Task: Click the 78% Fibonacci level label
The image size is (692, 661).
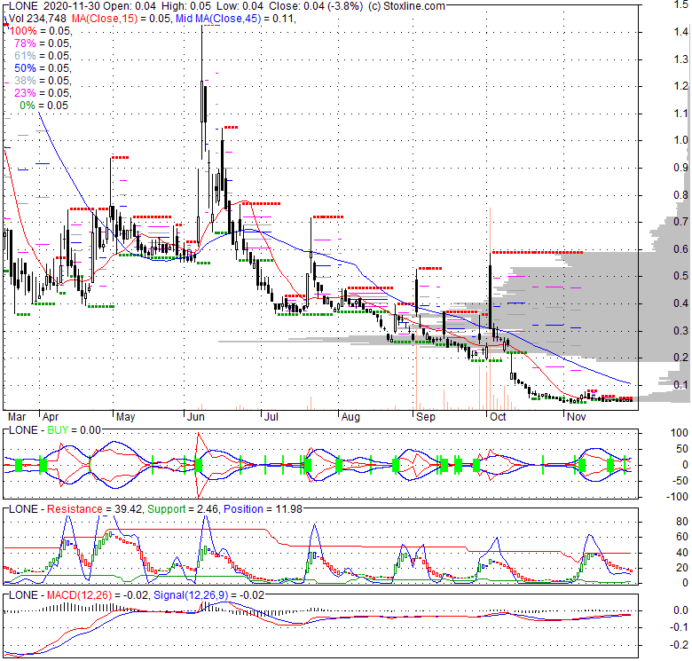Action: (25, 43)
